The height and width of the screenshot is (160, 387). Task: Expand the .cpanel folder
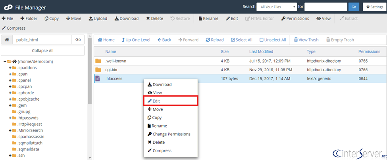pyautogui.click(x=10, y=80)
